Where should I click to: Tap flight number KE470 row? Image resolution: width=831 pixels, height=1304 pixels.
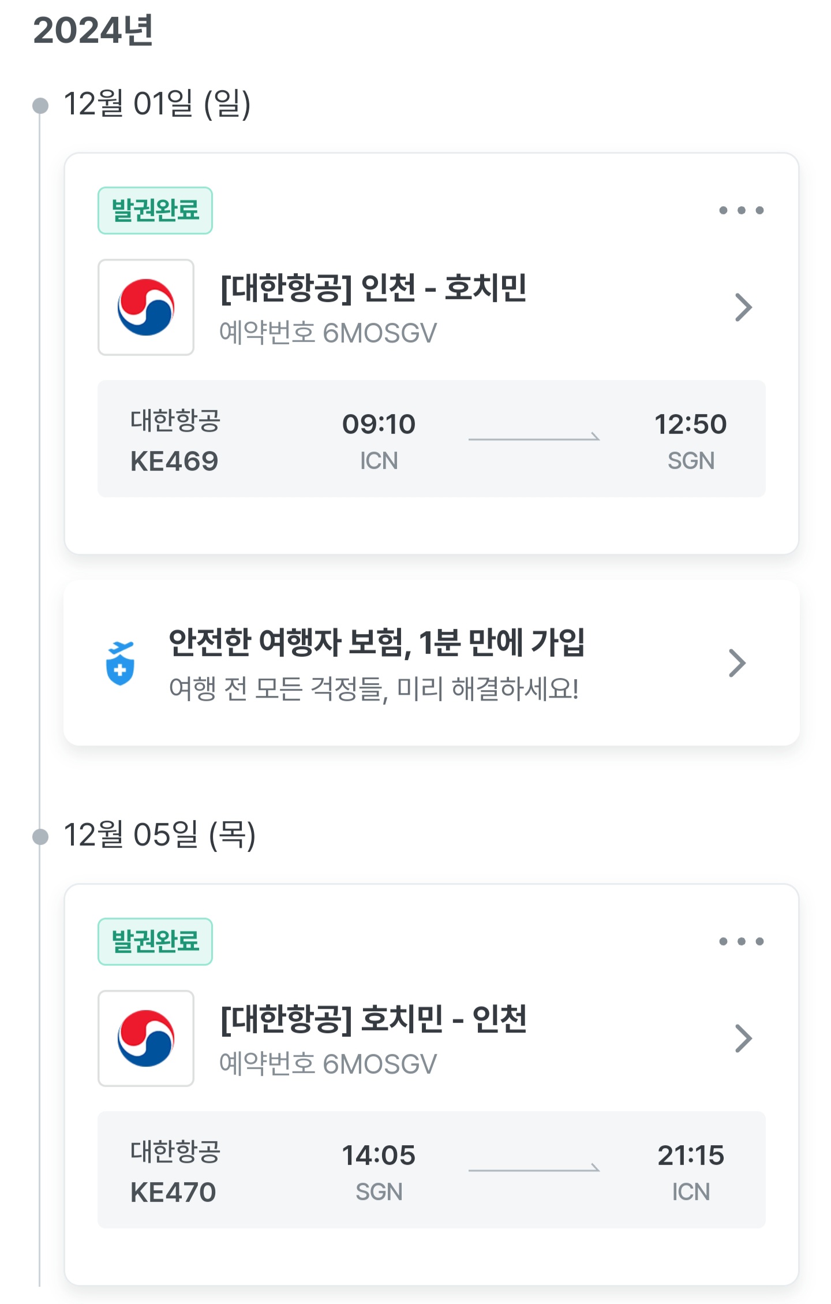pos(173,1192)
